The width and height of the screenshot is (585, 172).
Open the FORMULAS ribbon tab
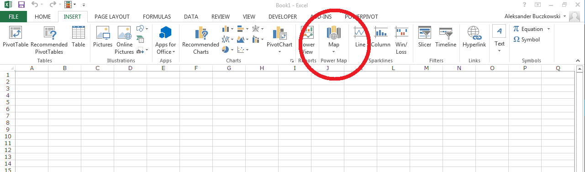click(x=157, y=17)
